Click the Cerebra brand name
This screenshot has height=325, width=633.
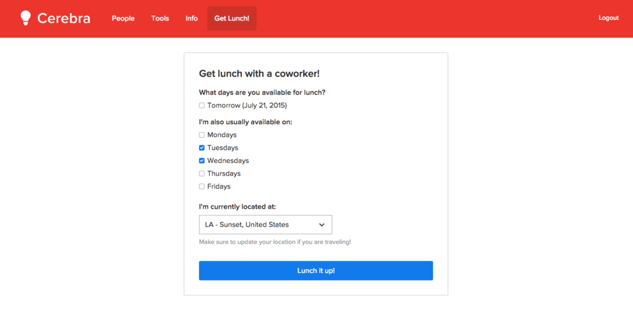tap(64, 18)
